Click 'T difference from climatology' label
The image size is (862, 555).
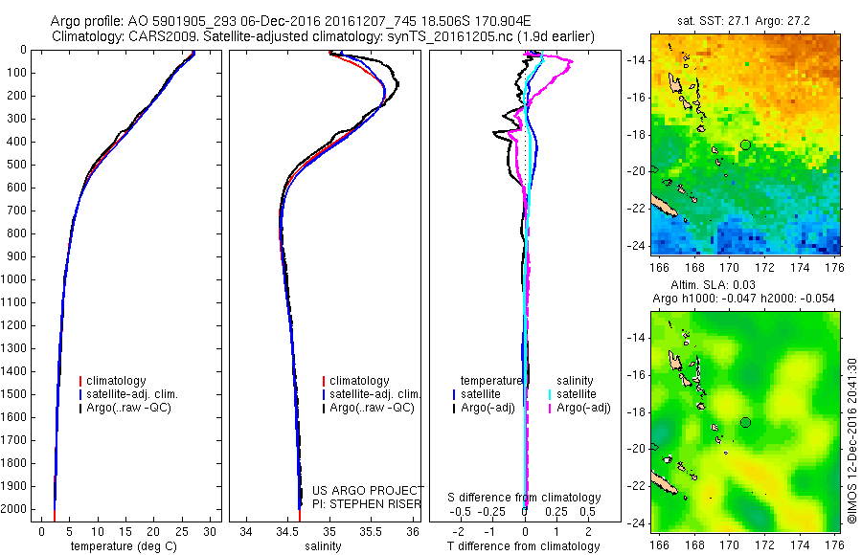coord(523,546)
